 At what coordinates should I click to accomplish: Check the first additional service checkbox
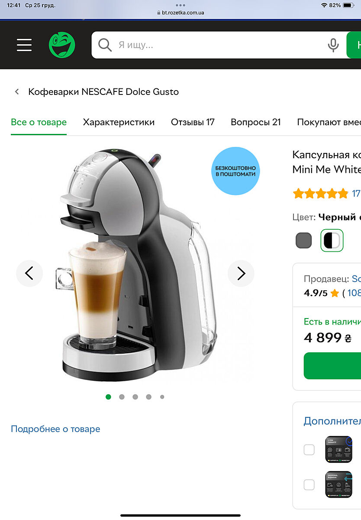309,450
